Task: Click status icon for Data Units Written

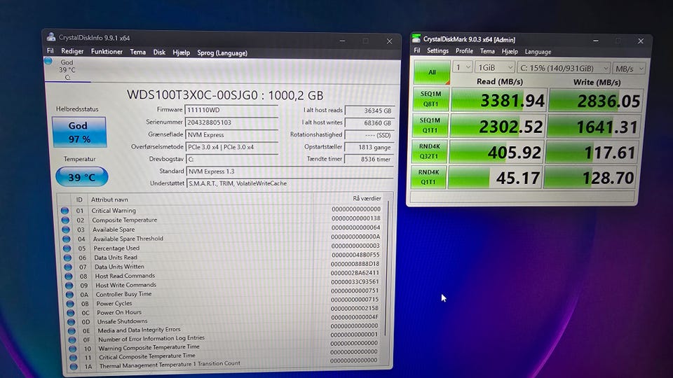Action: pos(68,267)
